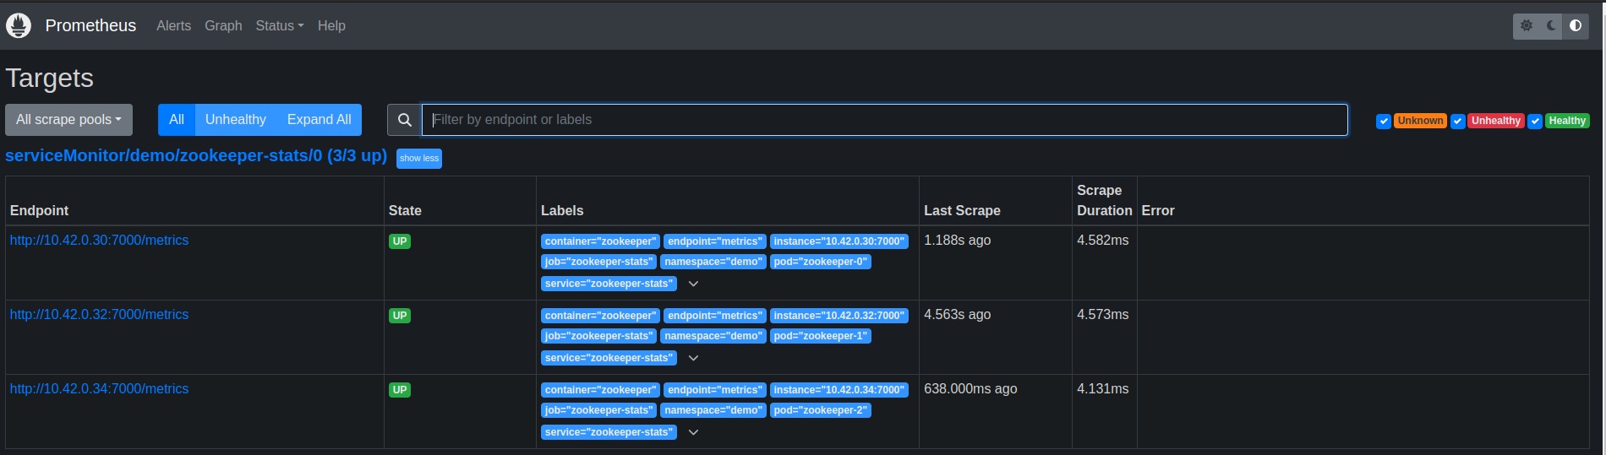Click the magnifying glass search icon
This screenshot has width=1606, height=455.
(405, 120)
